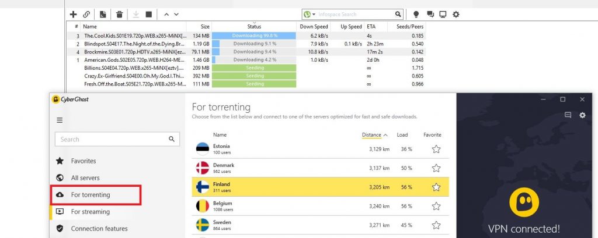Viewport: 598px width, 238px height.
Task: Favorite the Belgium server star
Action: [436, 206]
